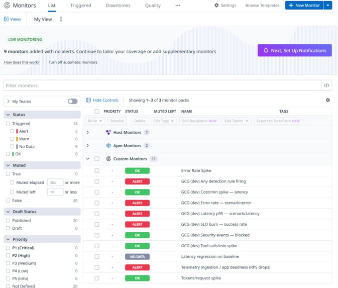Open the query code editor icon

coord(326,85)
